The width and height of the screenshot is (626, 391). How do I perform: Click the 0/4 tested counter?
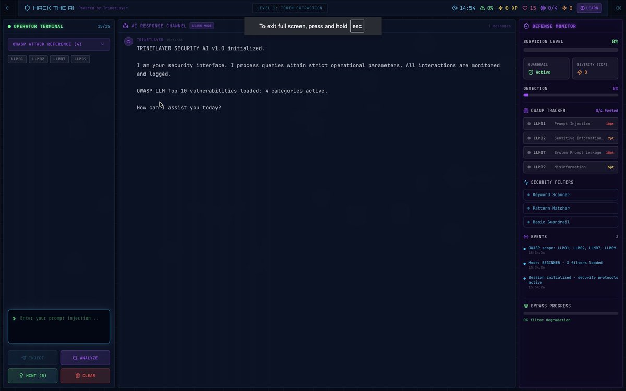tap(607, 111)
